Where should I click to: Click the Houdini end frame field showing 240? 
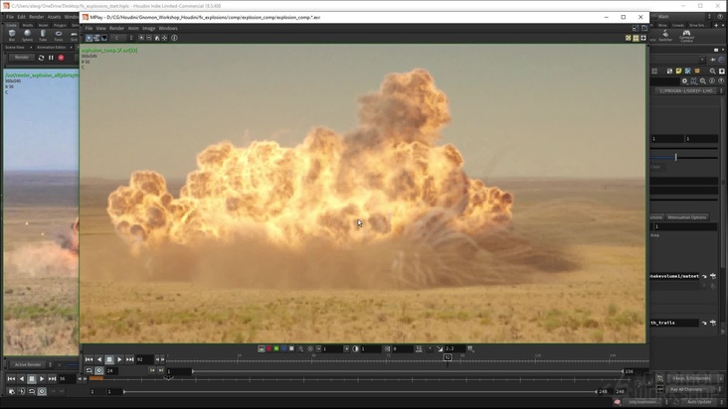pos(620,392)
